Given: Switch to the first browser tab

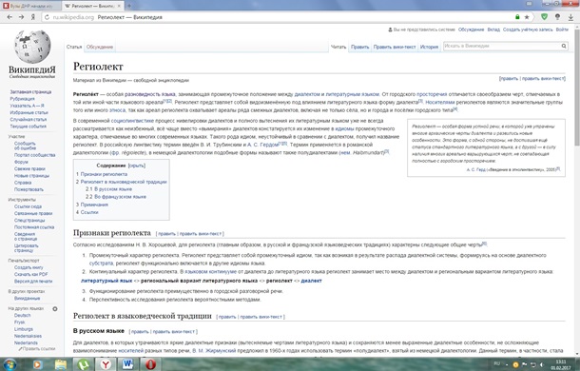Looking at the screenshot, I should pyautogui.click(x=30, y=6).
